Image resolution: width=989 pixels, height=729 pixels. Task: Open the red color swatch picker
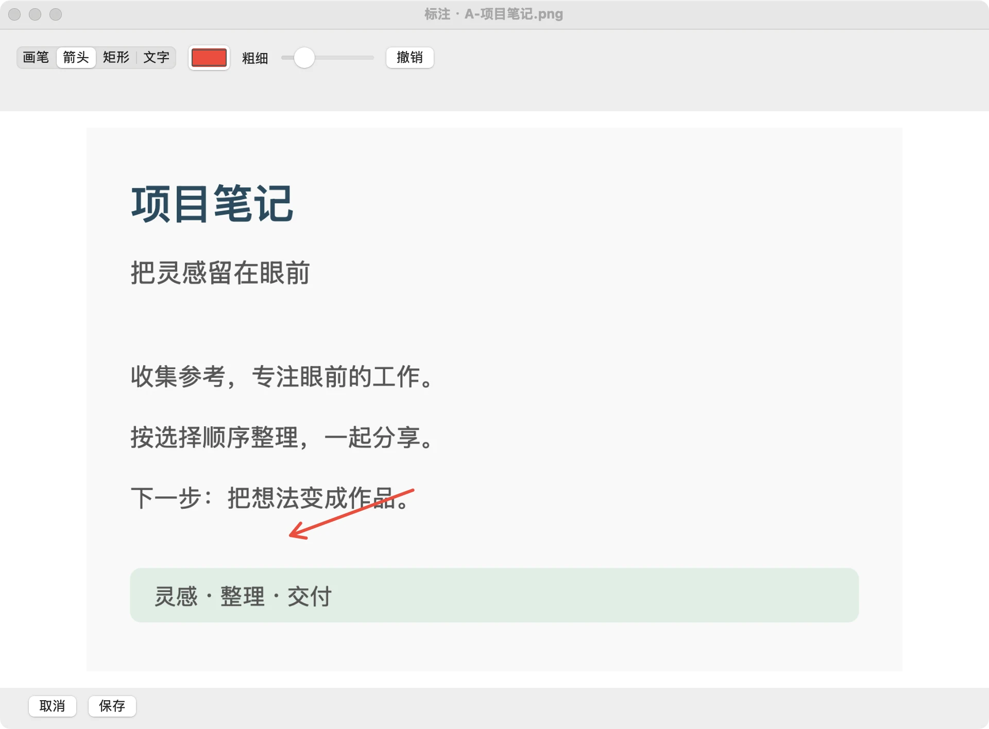coord(209,58)
